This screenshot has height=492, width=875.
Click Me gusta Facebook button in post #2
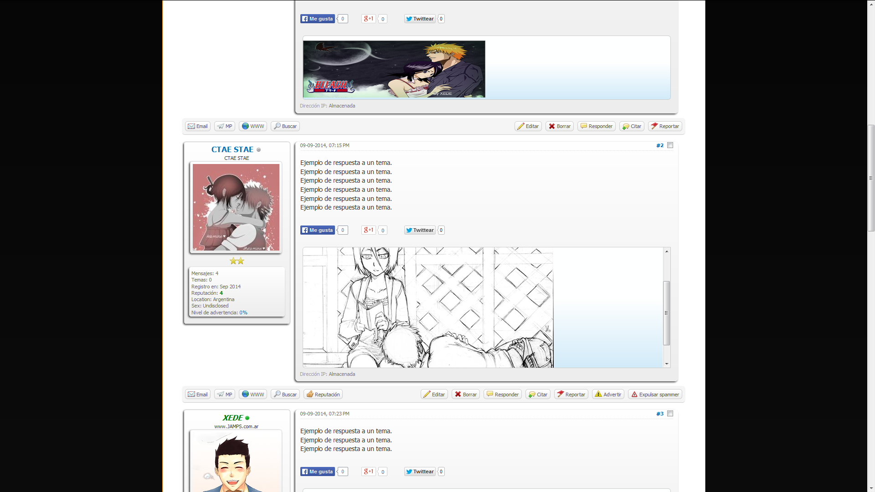coord(318,230)
